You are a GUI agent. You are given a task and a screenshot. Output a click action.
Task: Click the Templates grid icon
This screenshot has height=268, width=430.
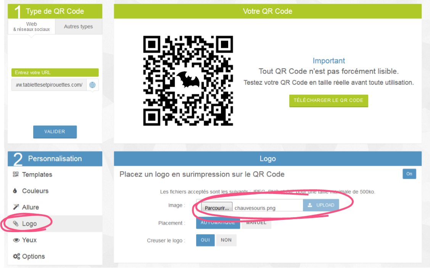pyautogui.click(x=16, y=174)
